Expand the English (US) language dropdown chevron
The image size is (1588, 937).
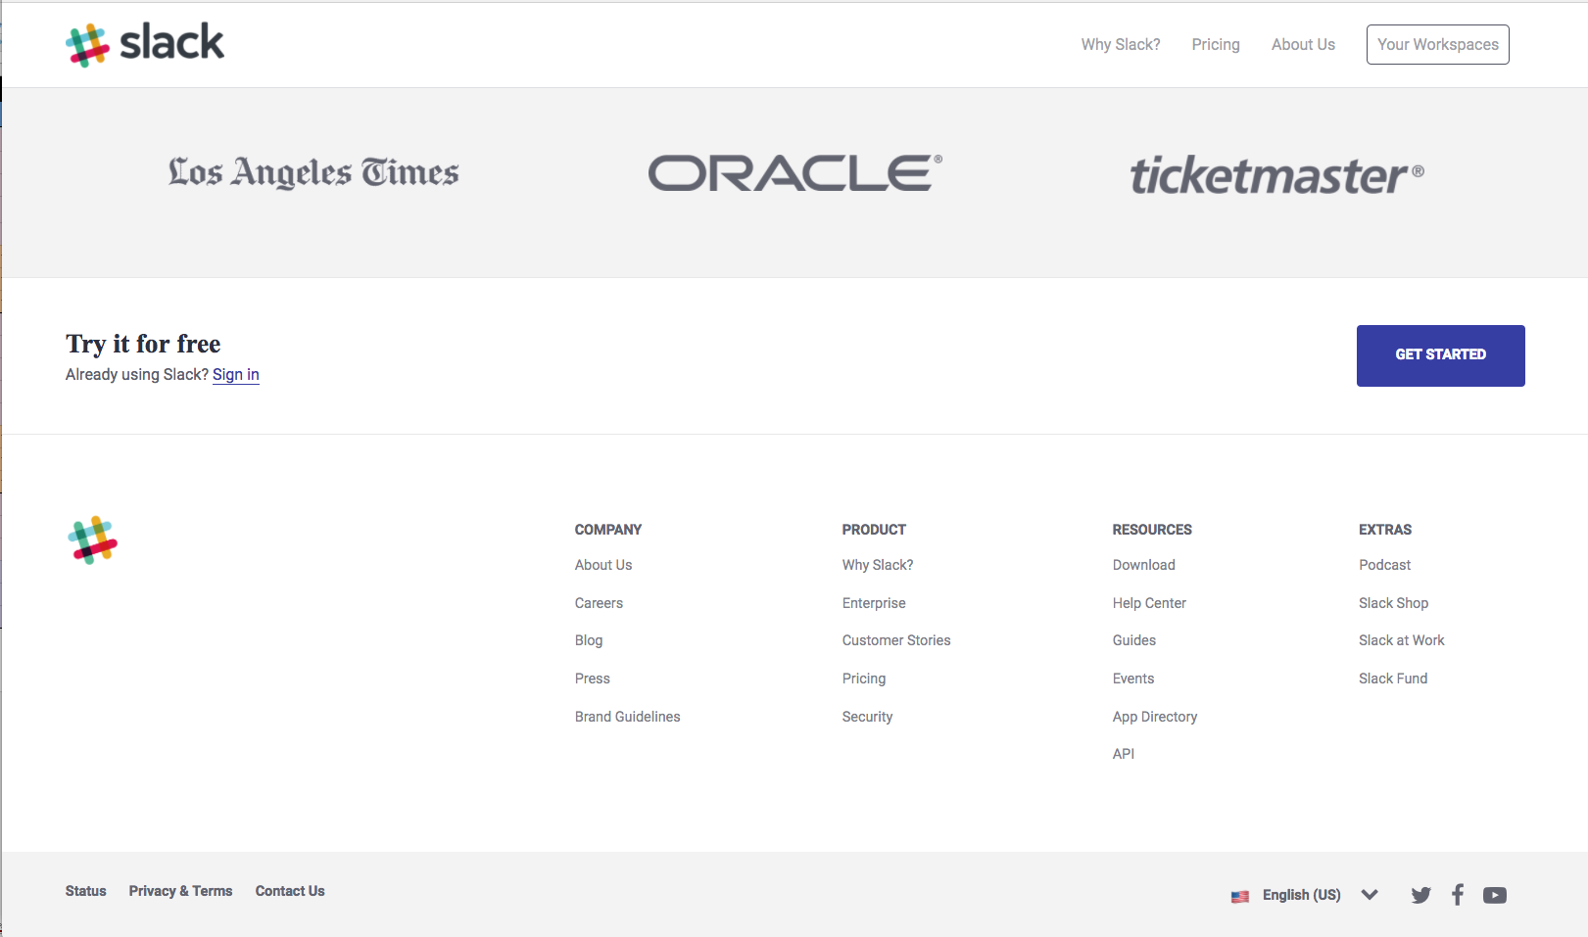click(x=1370, y=895)
